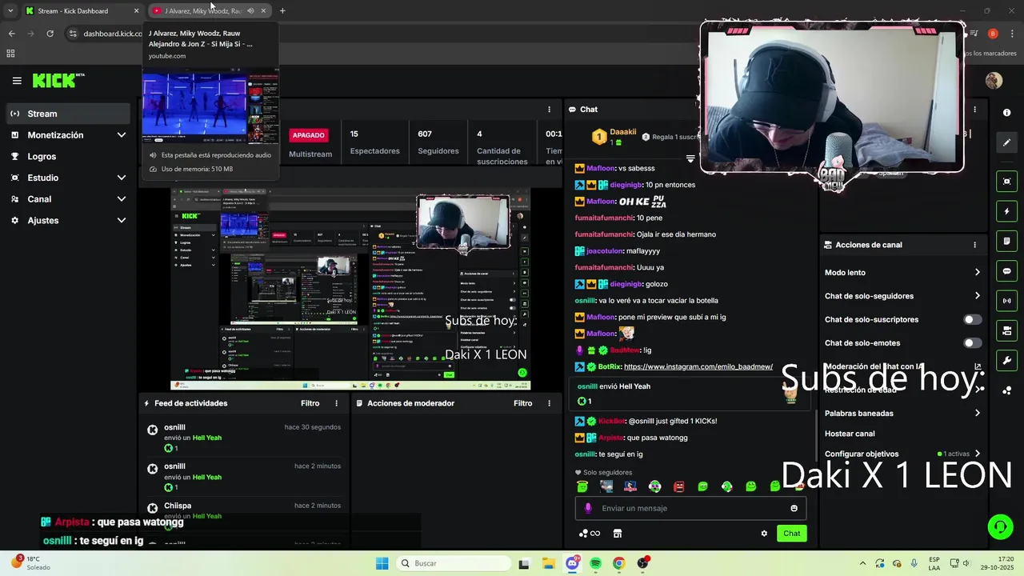Toggle the stream preview widget icon

point(1006,182)
